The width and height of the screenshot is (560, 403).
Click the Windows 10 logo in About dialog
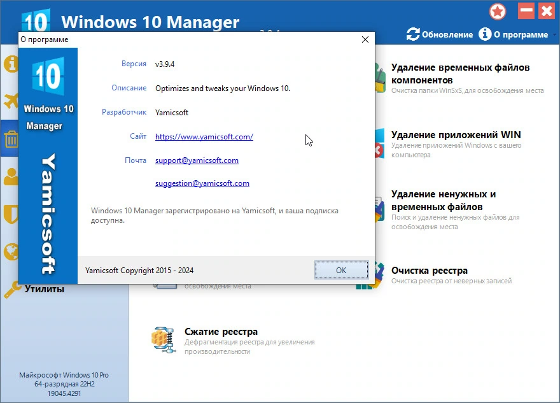coord(48,76)
